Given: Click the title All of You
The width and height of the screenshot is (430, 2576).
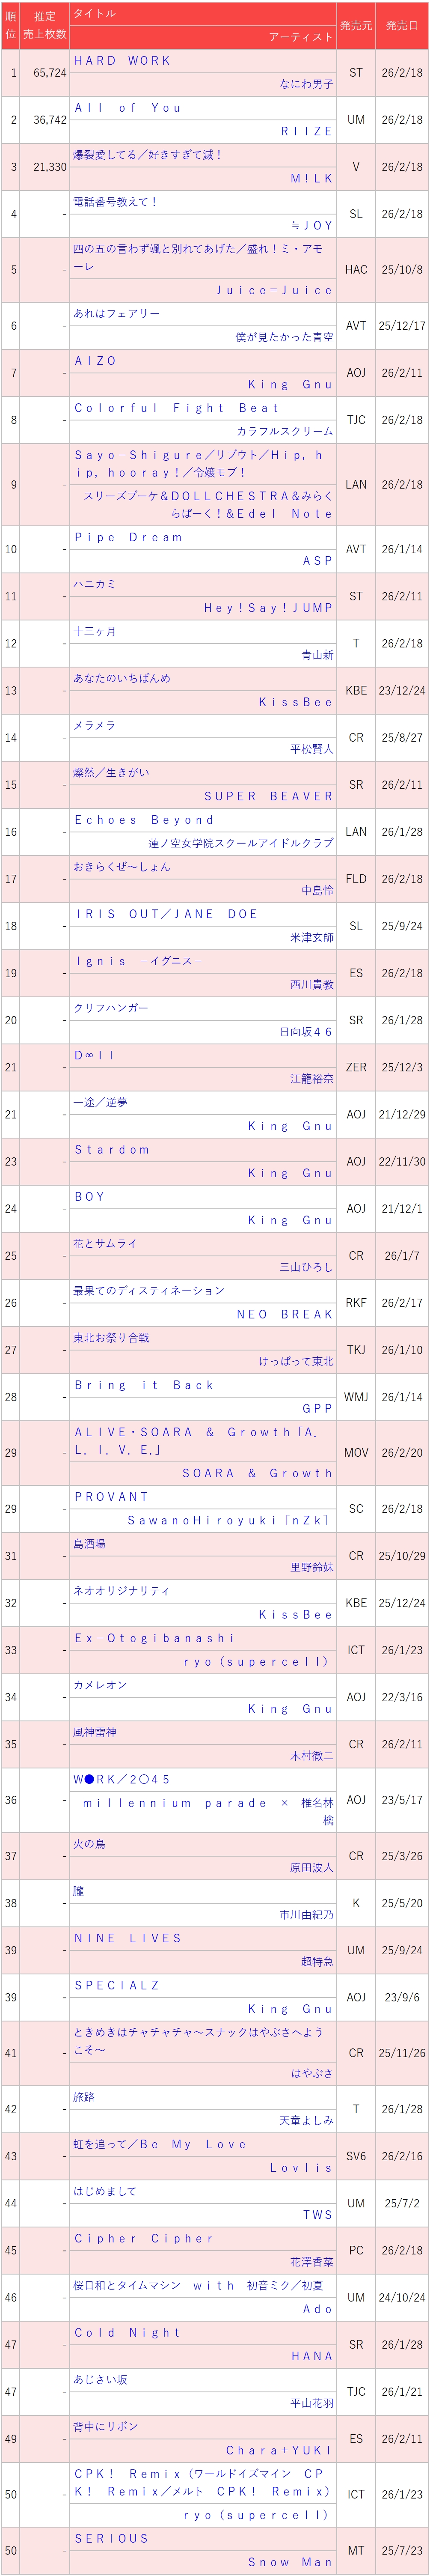Looking at the screenshot, I should coord(127,108).
